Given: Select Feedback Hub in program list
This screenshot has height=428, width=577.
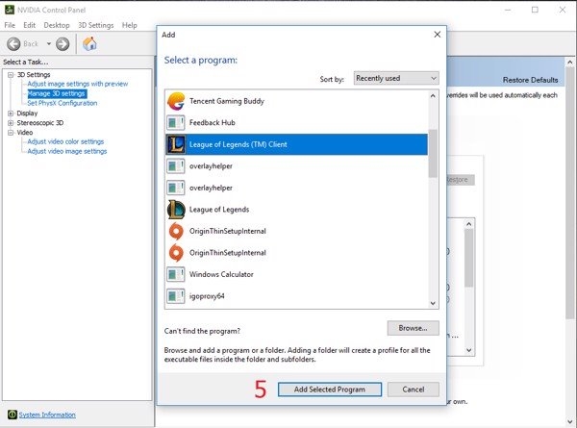Looking at the screenshot, I should 296,123.
